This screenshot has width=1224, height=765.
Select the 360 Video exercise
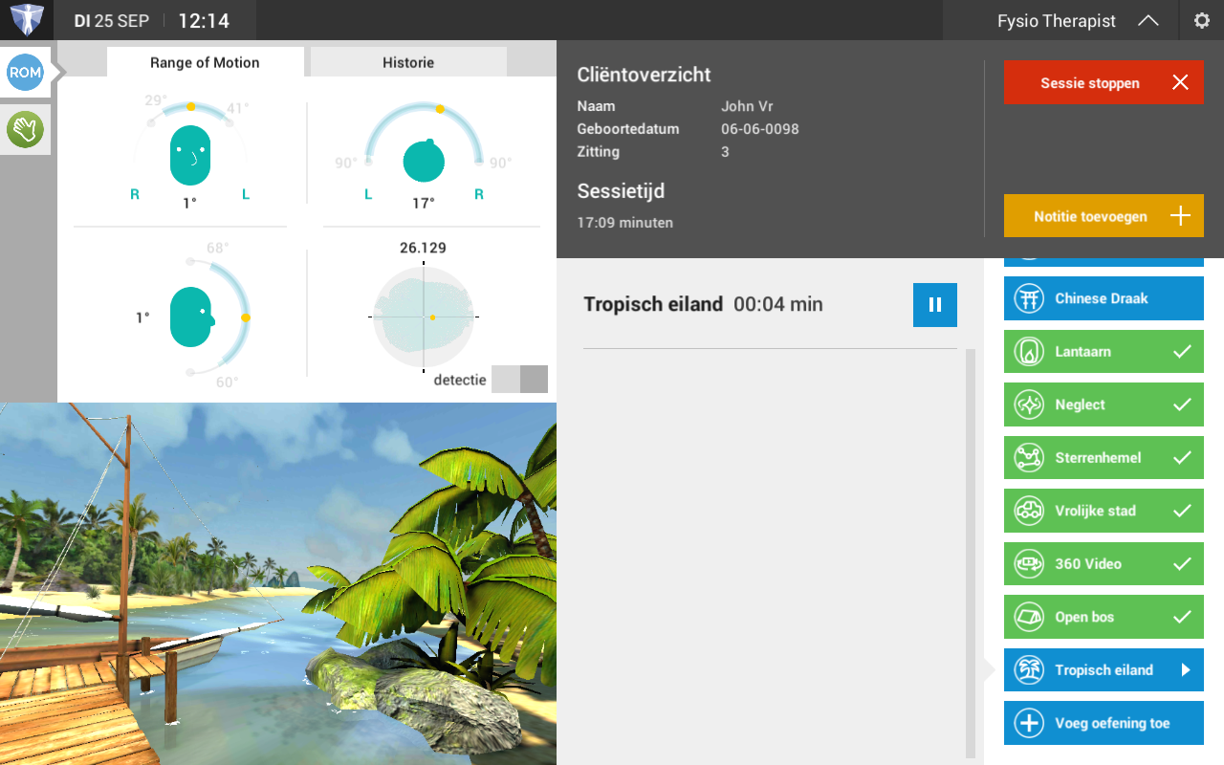1104,563
